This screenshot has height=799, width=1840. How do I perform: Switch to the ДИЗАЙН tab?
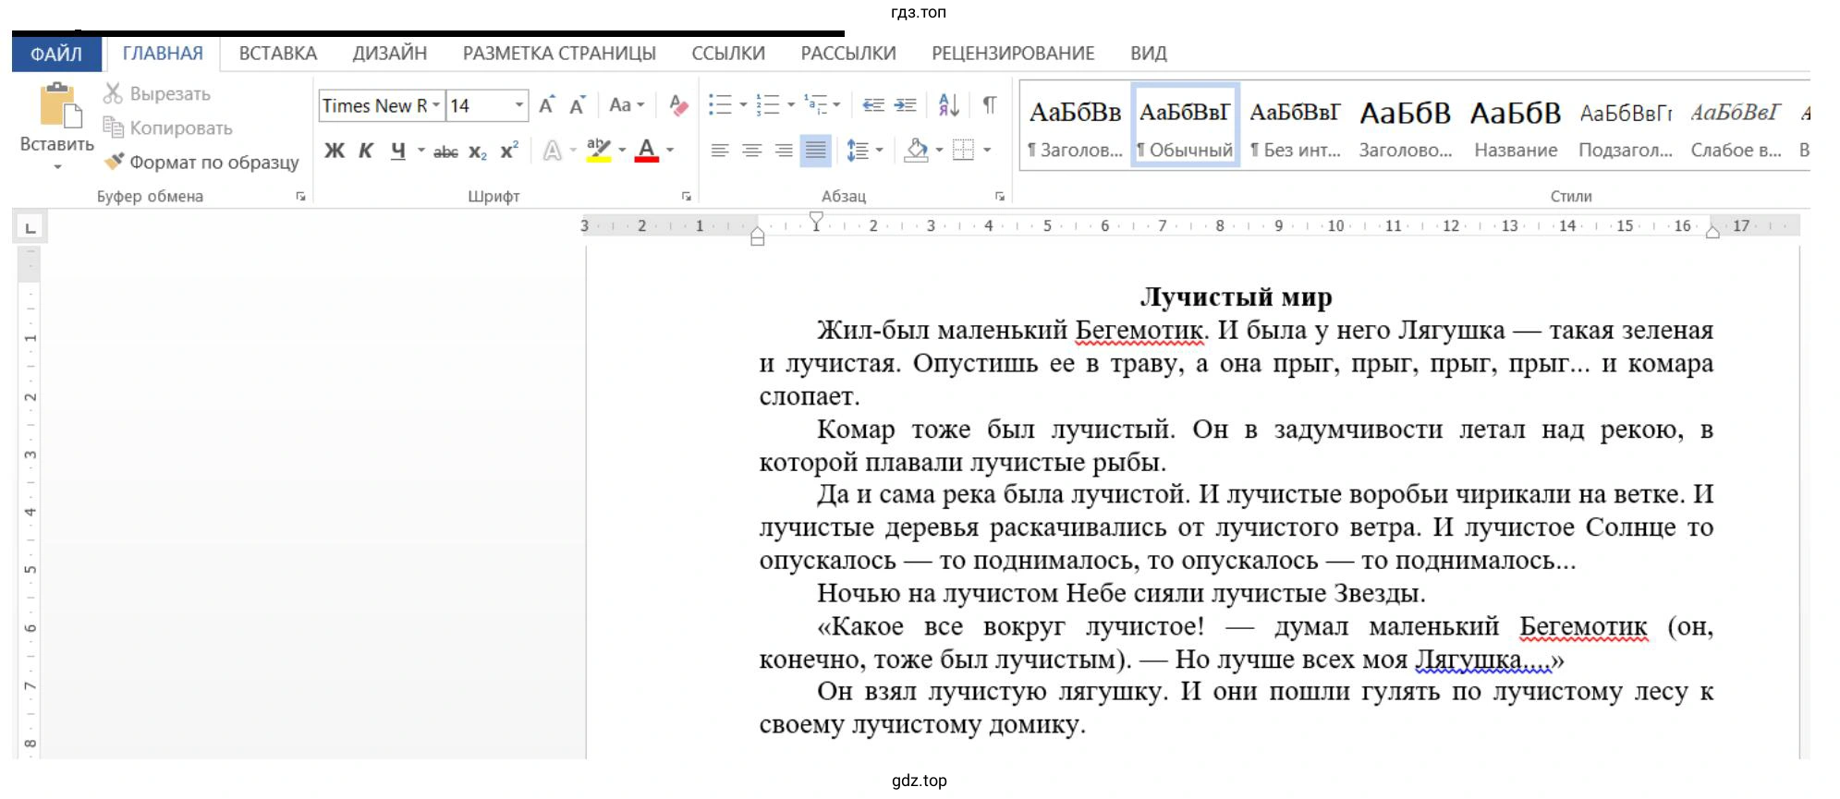390,54
